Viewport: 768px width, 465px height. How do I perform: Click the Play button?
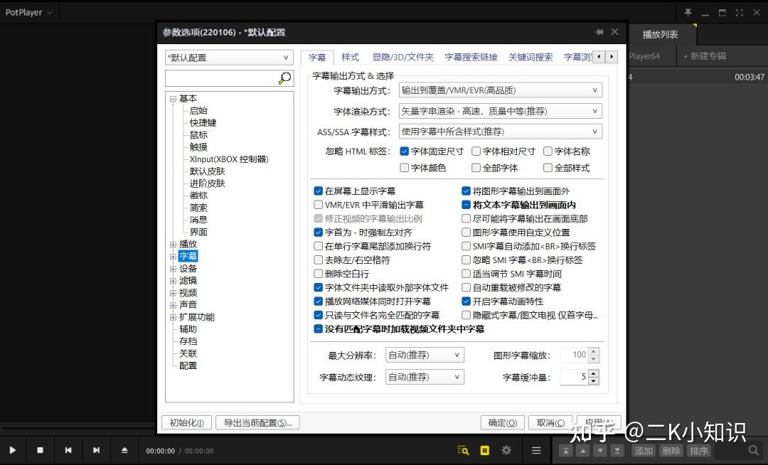(x=12, y=450)
